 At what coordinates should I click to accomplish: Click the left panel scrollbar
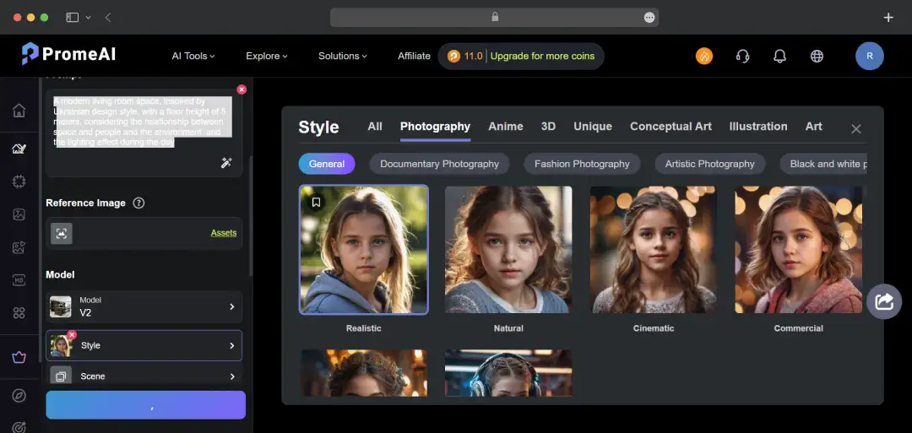click(x=251, y=215)
